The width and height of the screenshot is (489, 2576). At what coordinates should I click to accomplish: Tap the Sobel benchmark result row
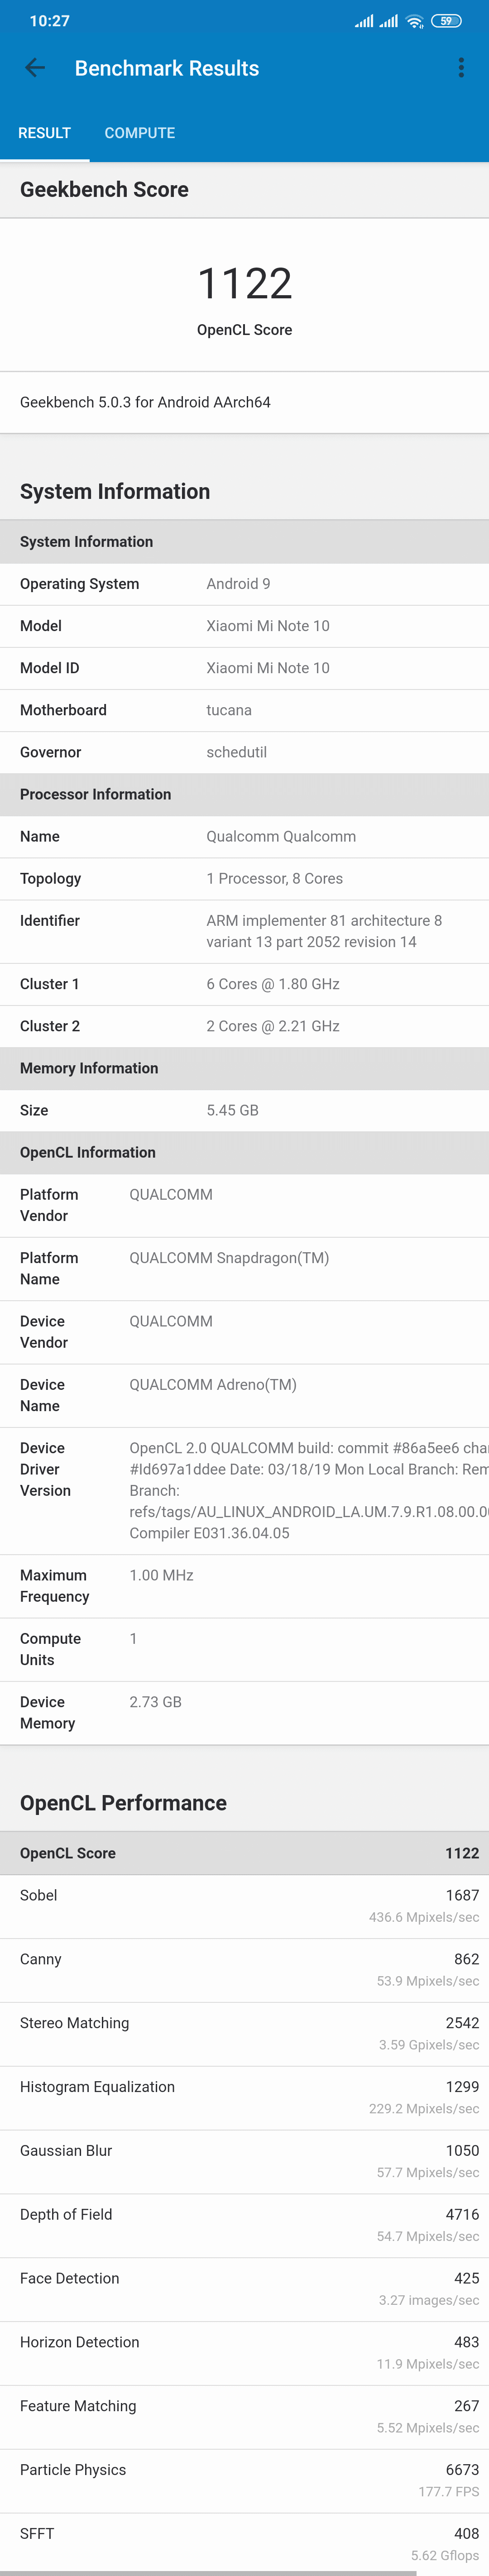point(245,1906)
